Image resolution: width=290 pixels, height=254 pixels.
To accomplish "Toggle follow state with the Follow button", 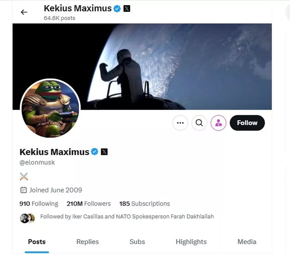I will click(247, 123).
